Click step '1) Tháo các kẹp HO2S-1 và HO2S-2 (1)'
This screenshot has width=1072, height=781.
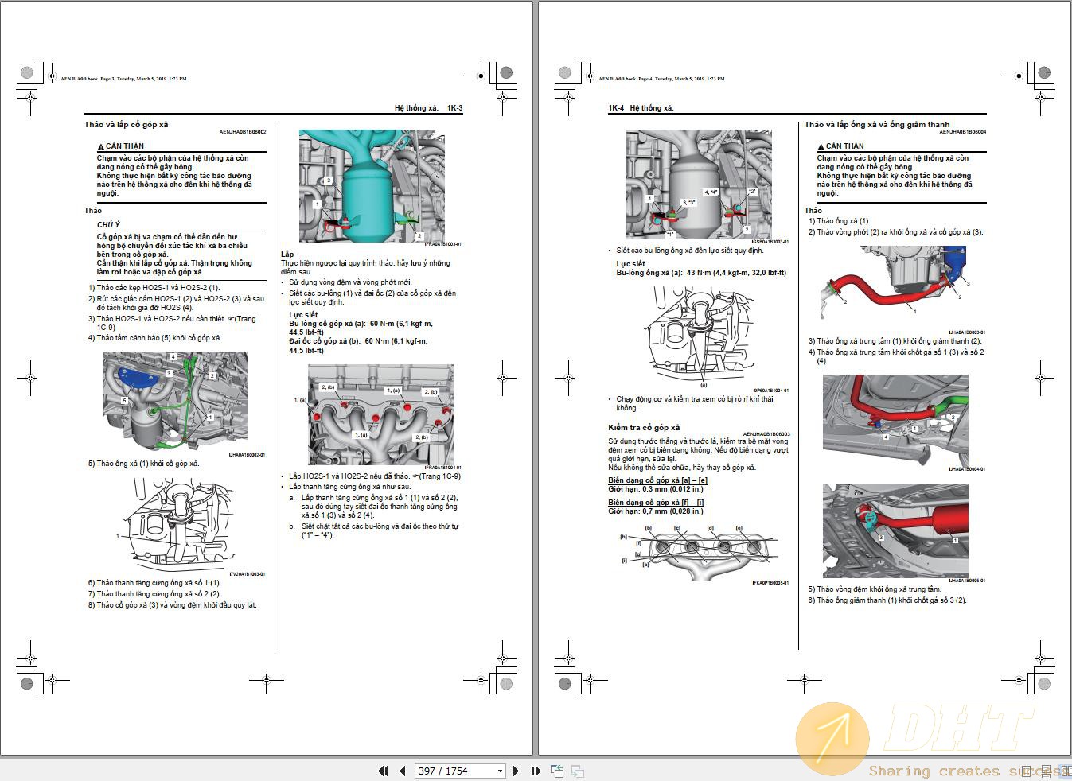click(x=154, y=288)
